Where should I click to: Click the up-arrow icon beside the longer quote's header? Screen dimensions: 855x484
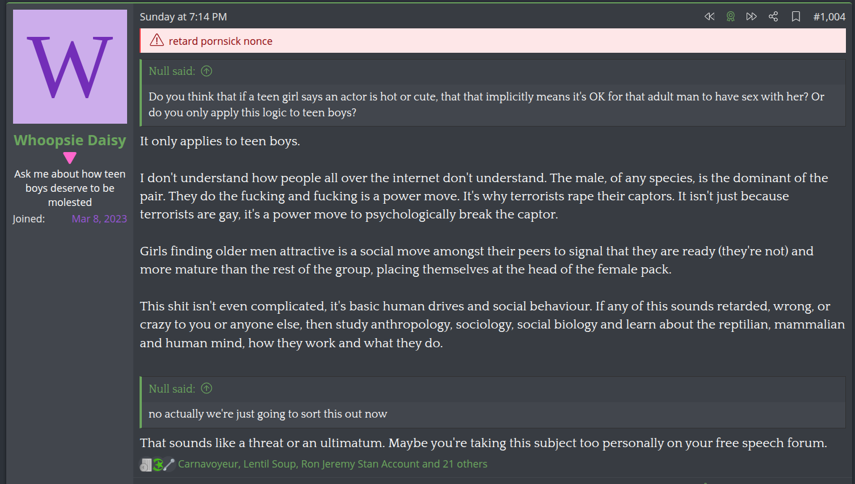click(x=207, y=71)
